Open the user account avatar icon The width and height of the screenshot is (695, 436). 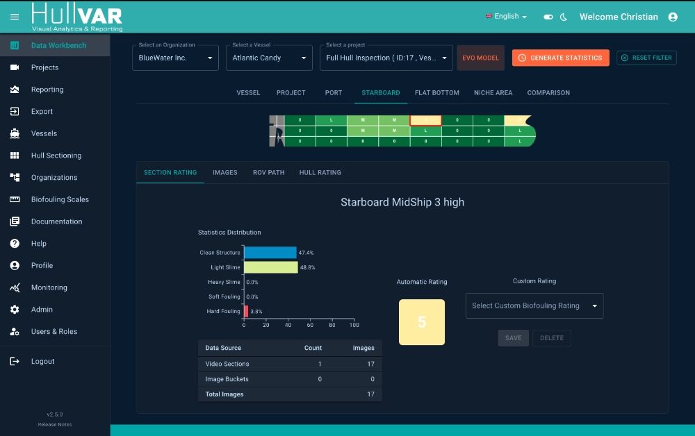click(673, 17)
